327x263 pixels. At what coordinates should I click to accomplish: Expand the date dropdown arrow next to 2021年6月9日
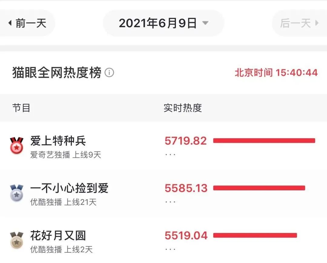pos(205,23)
